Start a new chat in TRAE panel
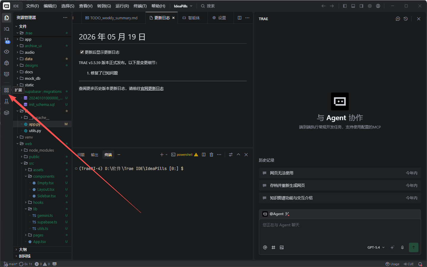This screenshot has height=267, width=427. tap(398, 19)
